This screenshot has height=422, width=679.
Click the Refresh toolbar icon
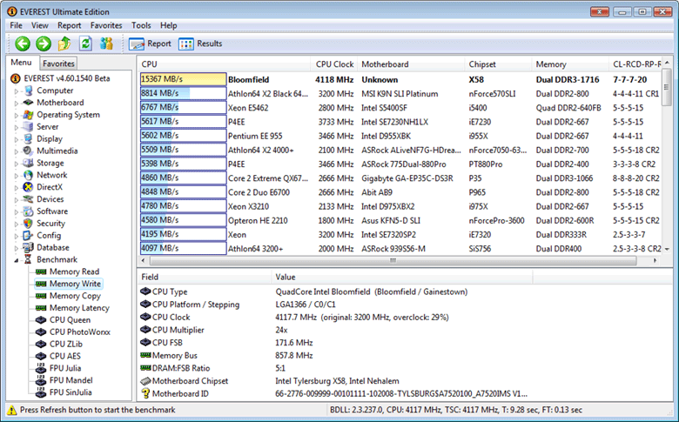85,44
